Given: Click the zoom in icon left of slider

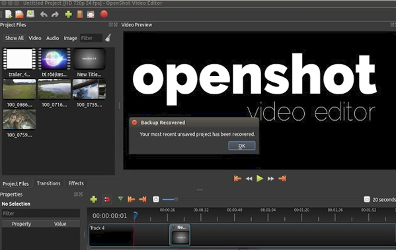Looking at the screenshot, I should (x=156, y=199).
